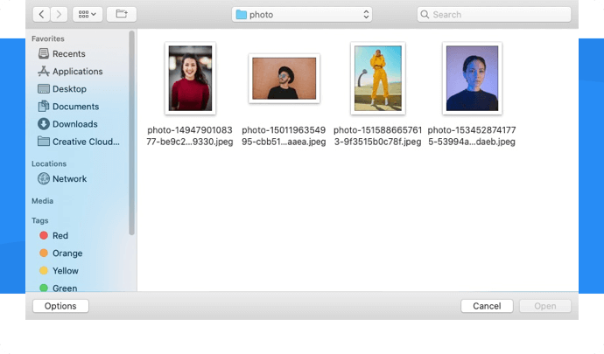Click the magnifying glass search icon
Image resolution: width=604 pixels, height=354 pixels.
(425, 15)
